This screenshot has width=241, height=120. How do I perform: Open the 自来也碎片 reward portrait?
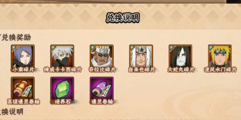point(141,56)
